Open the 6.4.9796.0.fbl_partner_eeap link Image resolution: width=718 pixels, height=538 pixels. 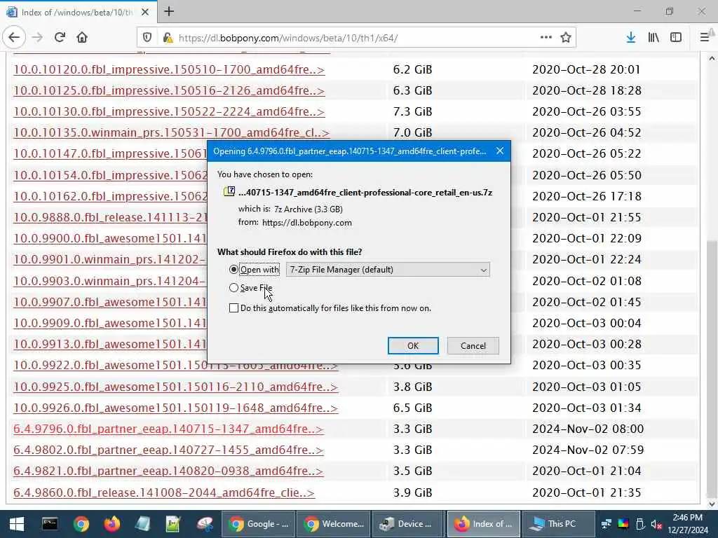pos(168,429)
